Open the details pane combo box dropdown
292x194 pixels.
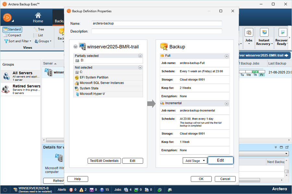click(286, 154)
